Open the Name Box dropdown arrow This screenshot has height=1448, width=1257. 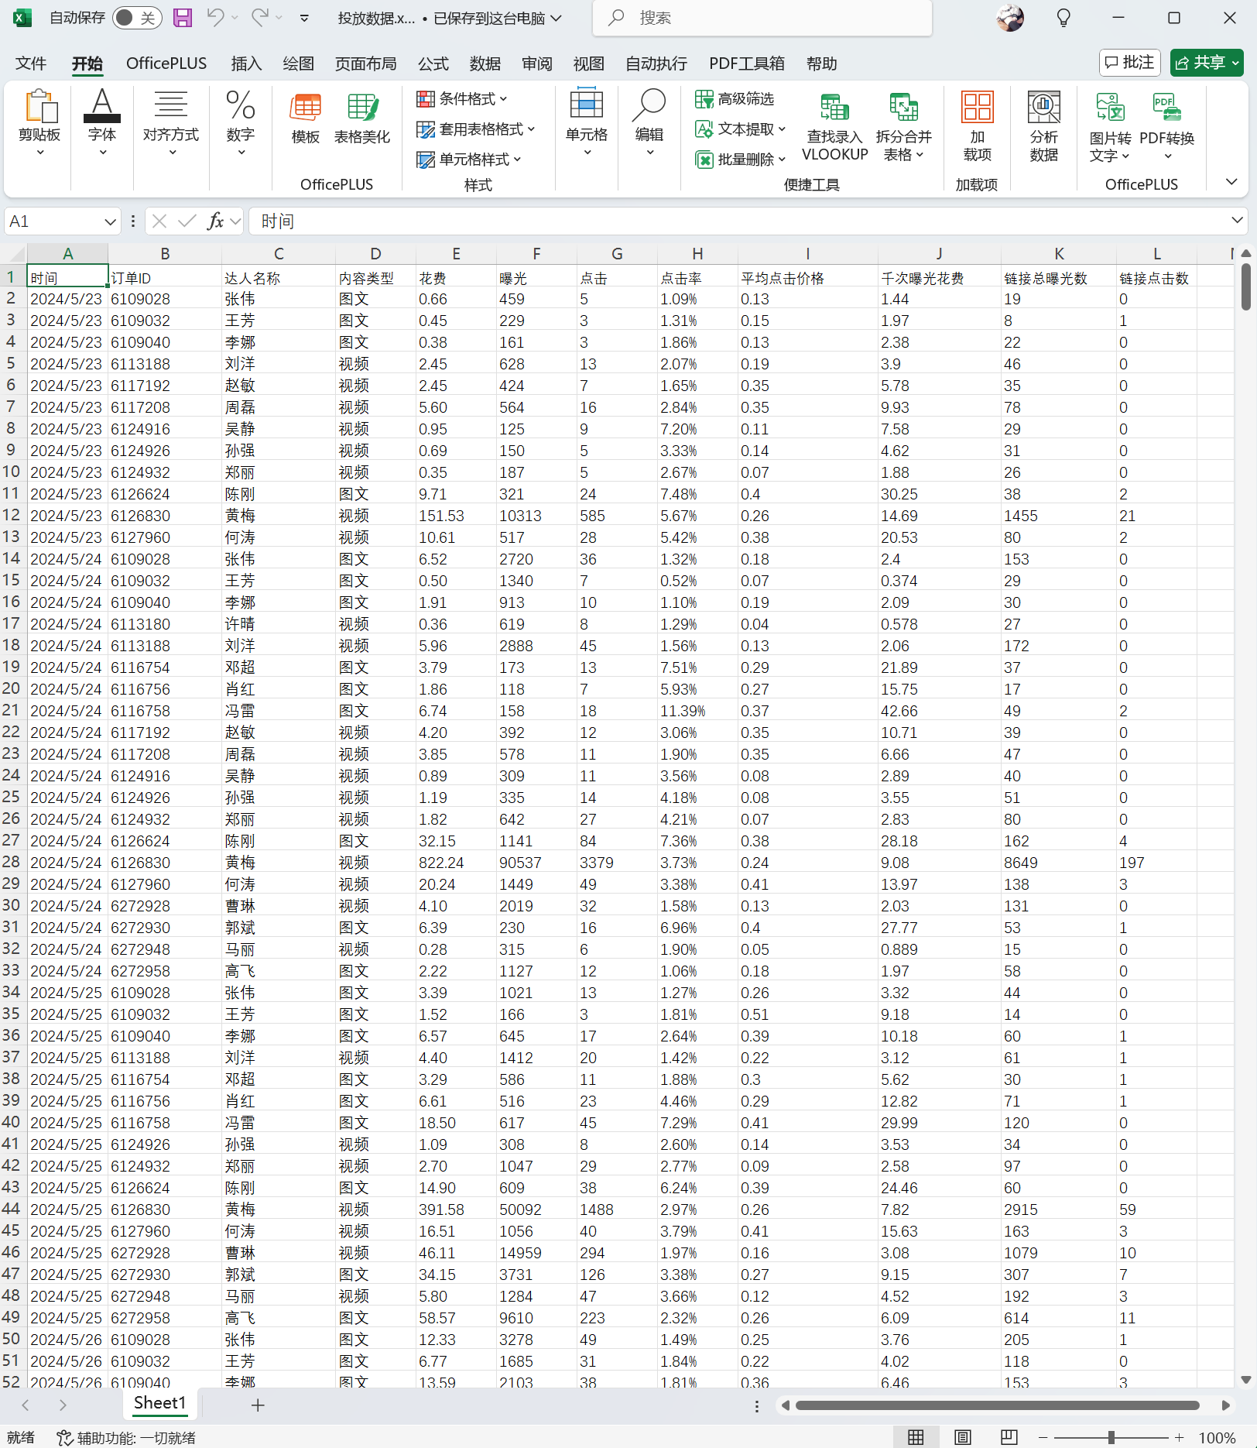point(110,222)
